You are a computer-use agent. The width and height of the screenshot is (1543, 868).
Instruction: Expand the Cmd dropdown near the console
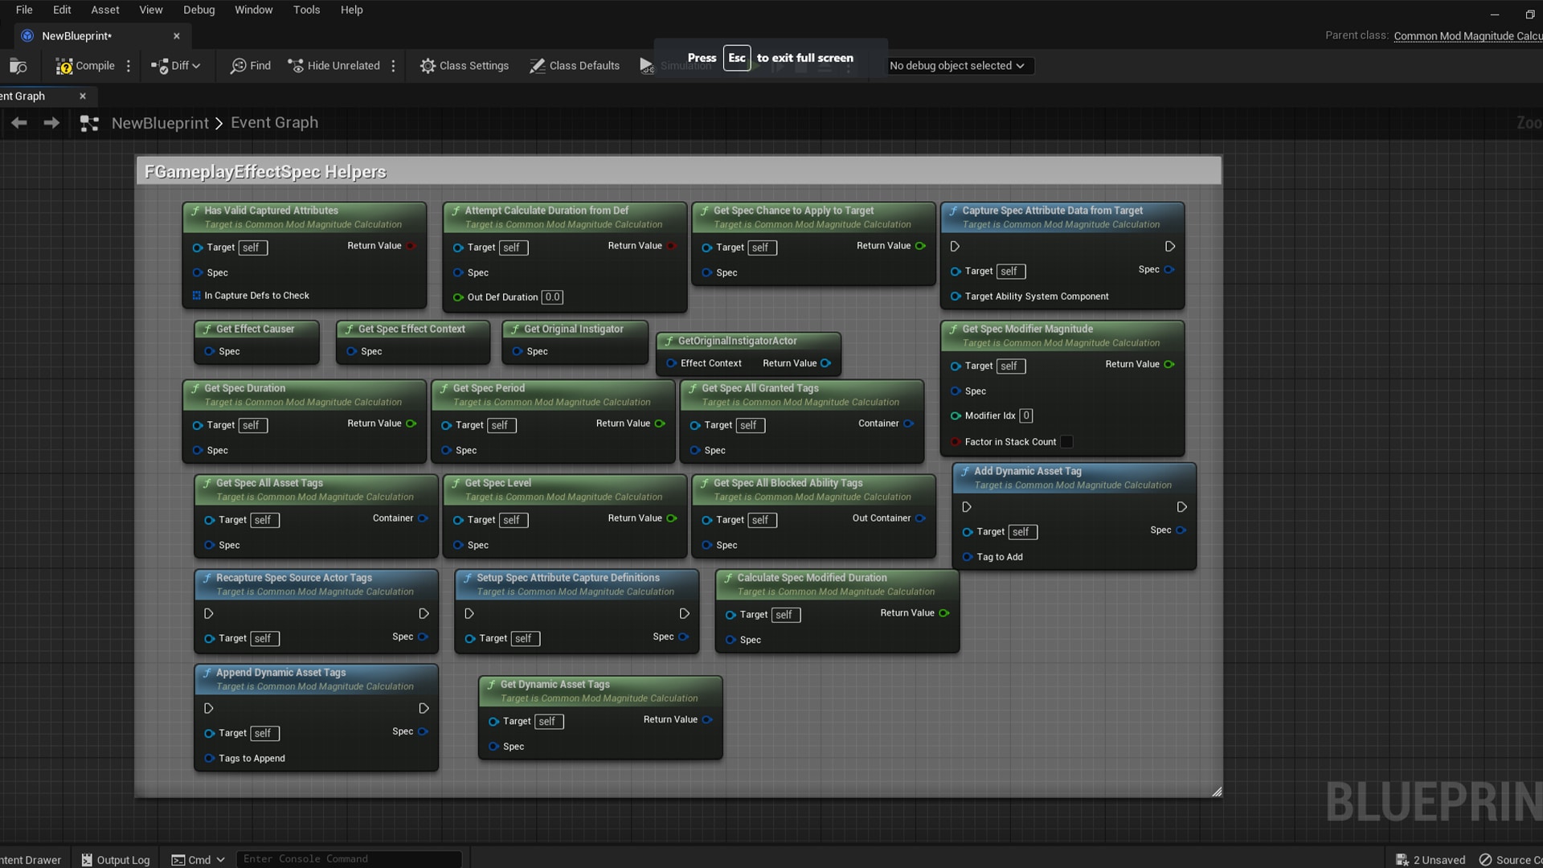click(217, 859)
